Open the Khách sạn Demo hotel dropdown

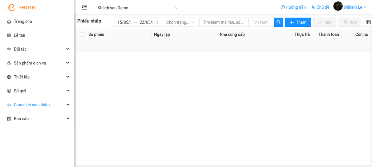point(138,8)
